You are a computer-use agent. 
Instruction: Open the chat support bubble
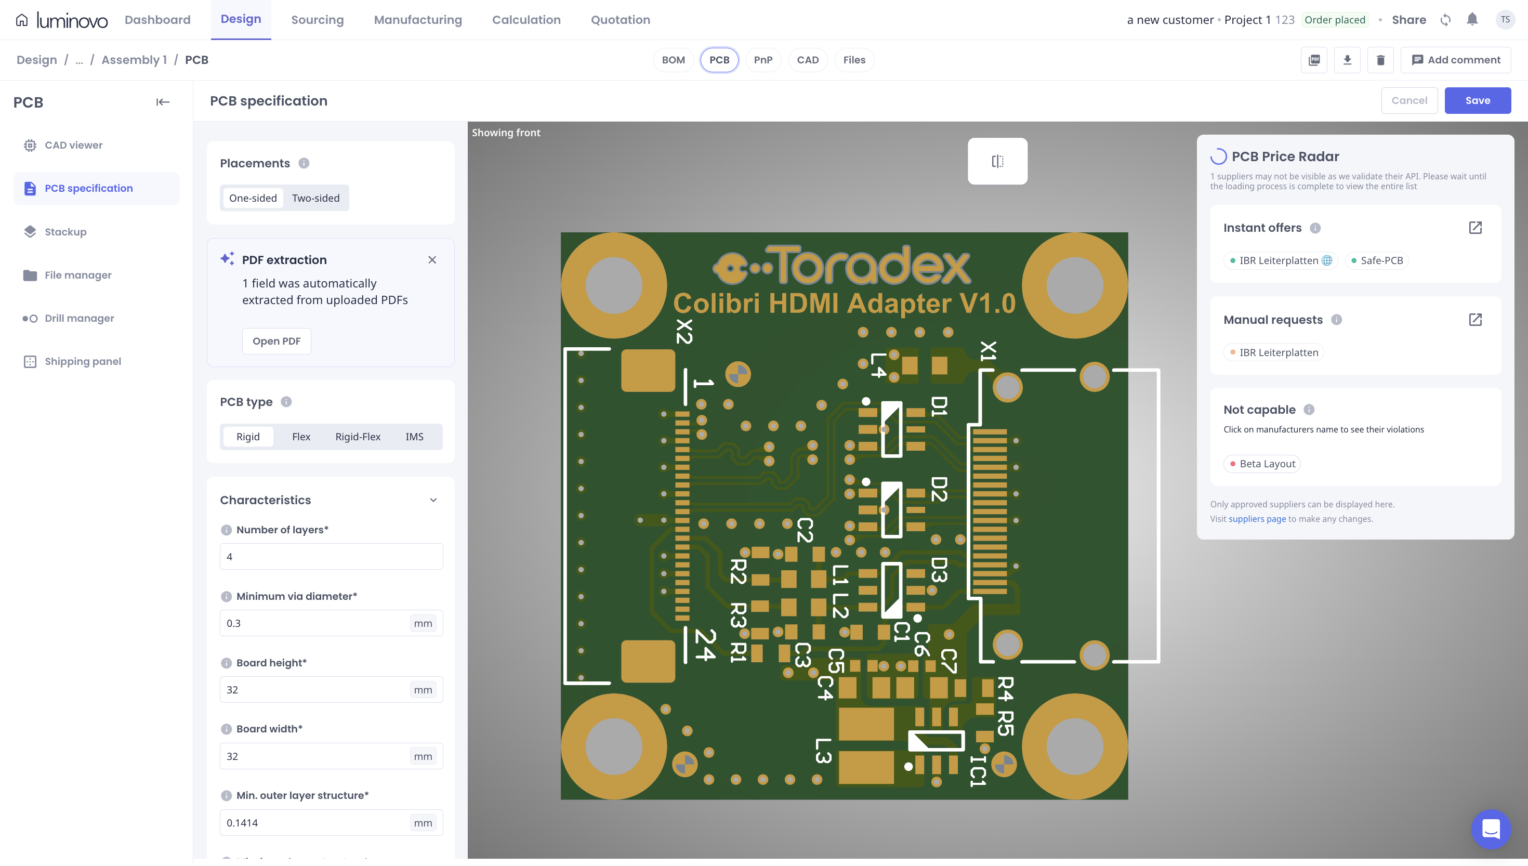tap(1491, 829)
